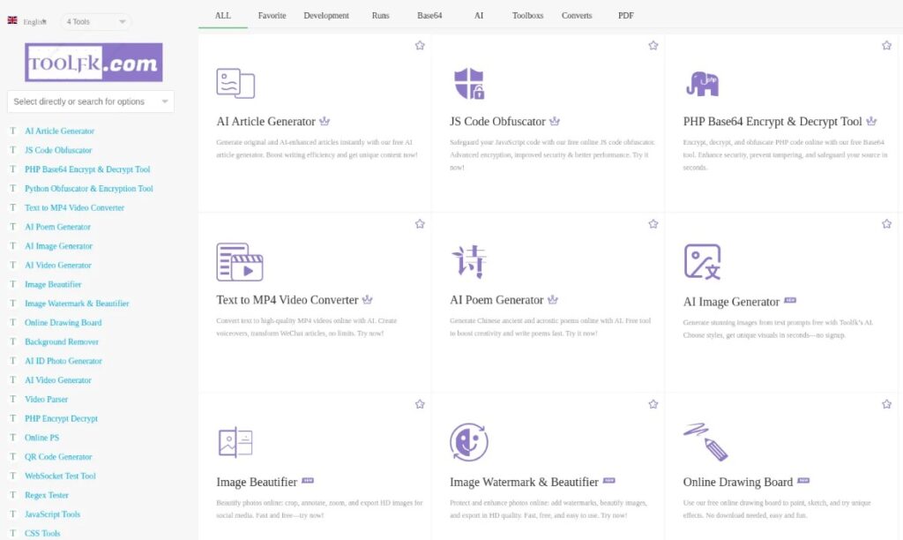Click the JS Code Obfuscator shield icon
This screenshot has width=903, height=540.
click(x=468, y=84)
